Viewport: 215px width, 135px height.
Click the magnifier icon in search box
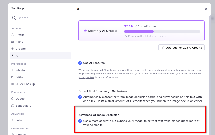(14, 18)
